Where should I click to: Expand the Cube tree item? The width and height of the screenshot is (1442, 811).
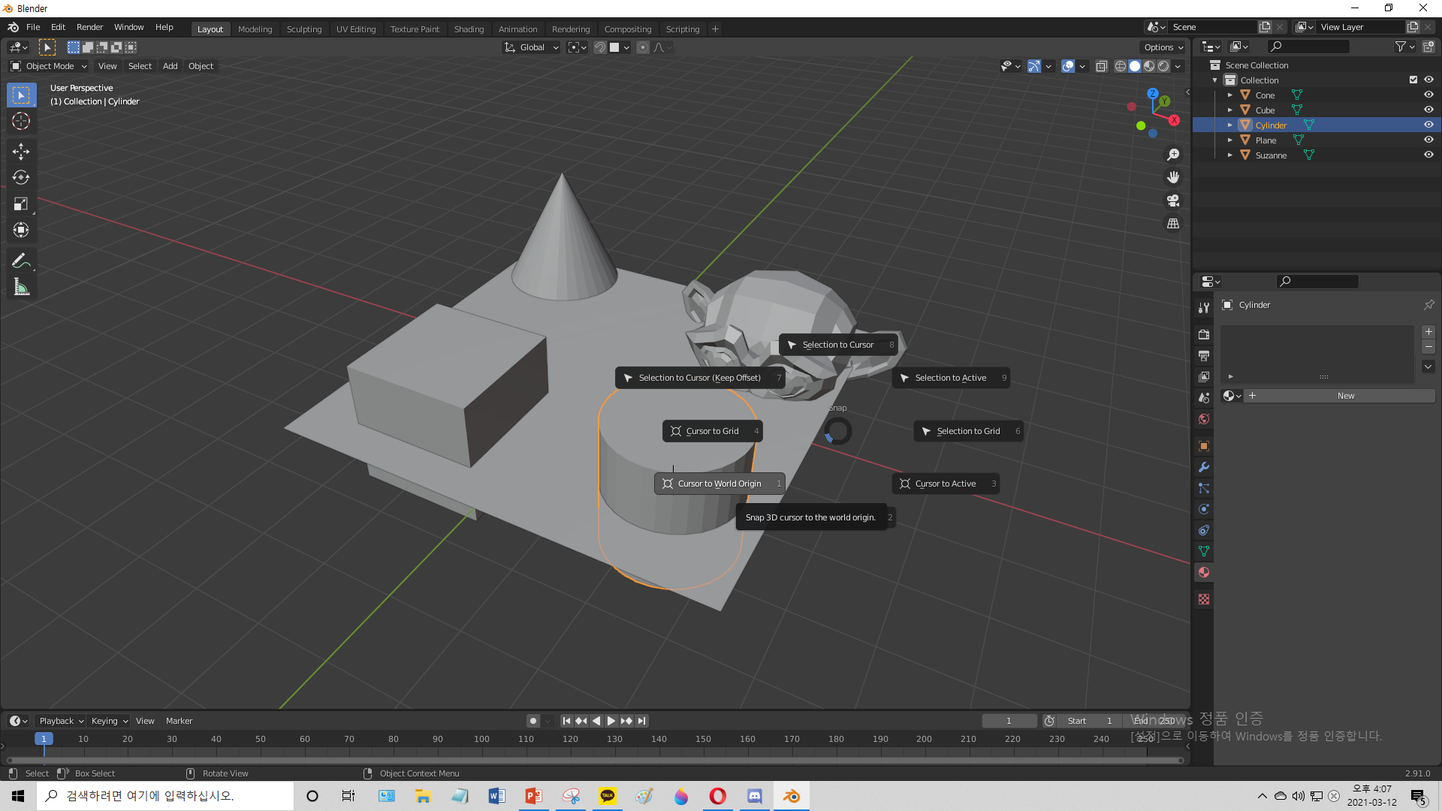pos(1230,110)
